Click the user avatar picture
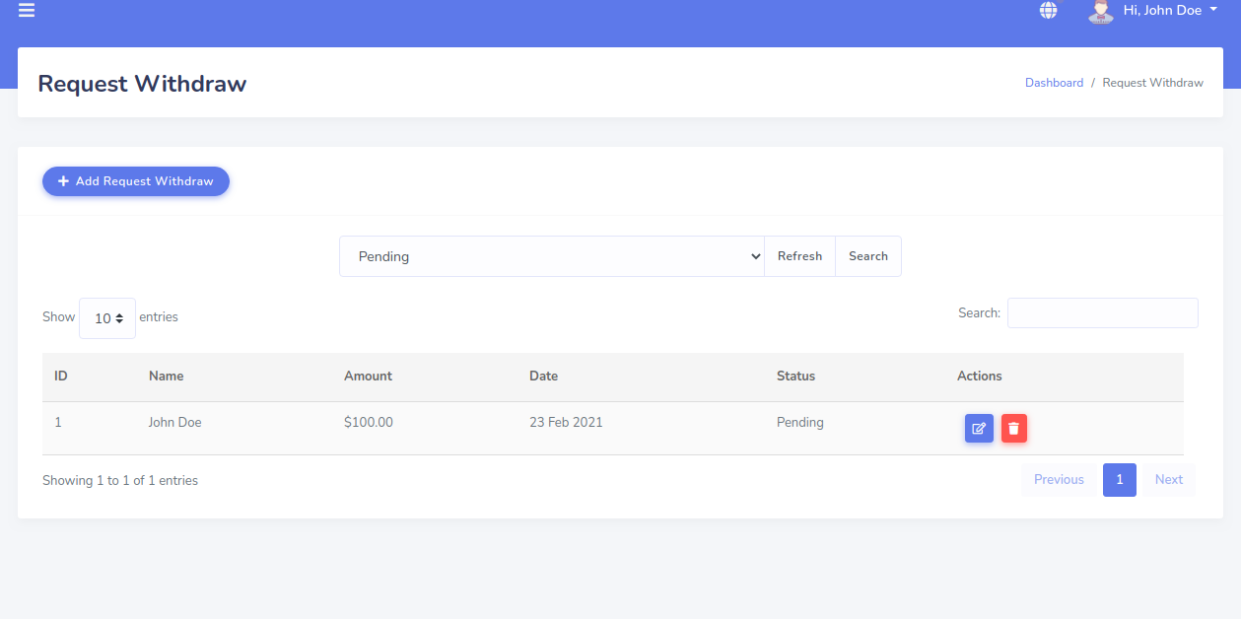The height and width of the screenshot is (619, 1241). coord(1101,11)
